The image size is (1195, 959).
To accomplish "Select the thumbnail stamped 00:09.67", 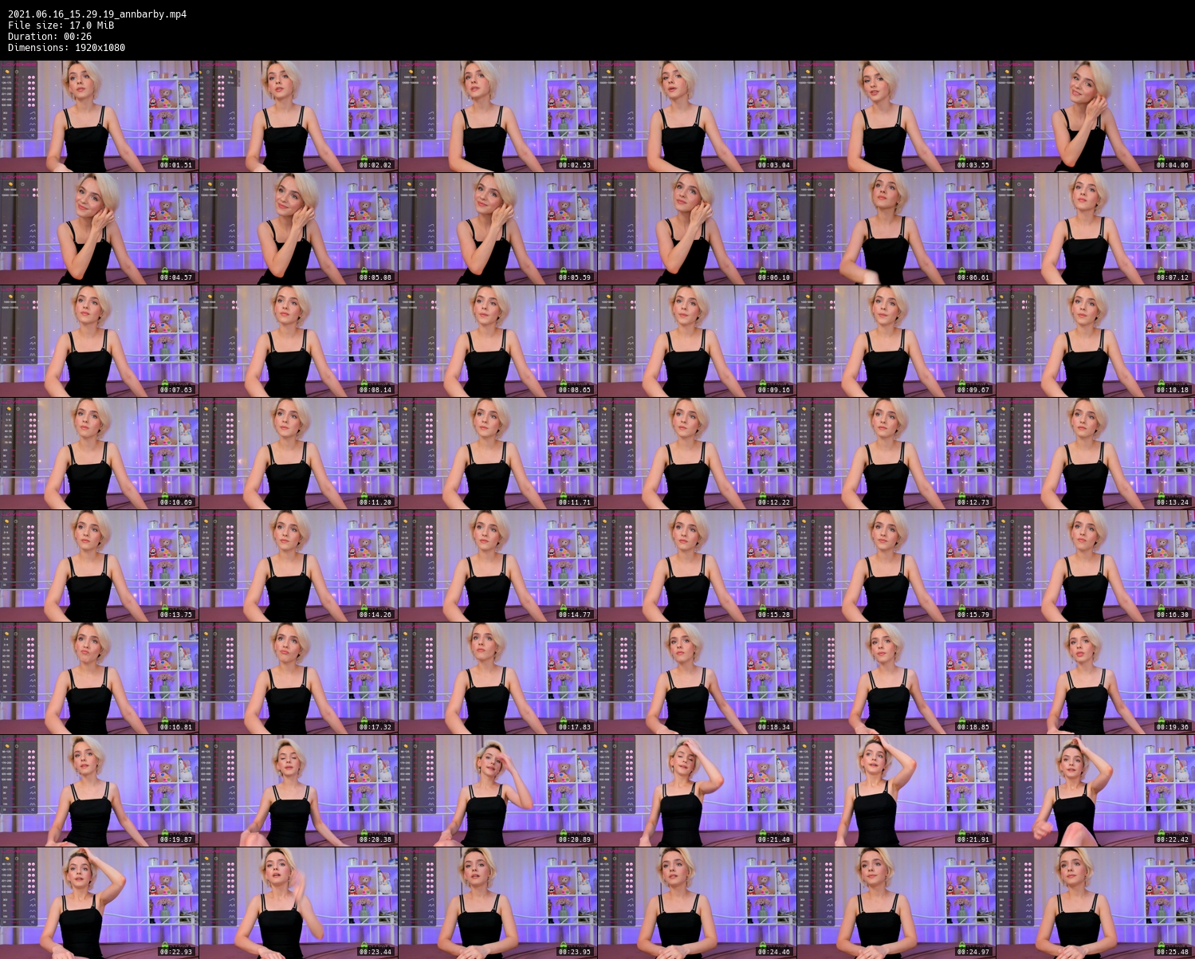I will pos(896,341).
